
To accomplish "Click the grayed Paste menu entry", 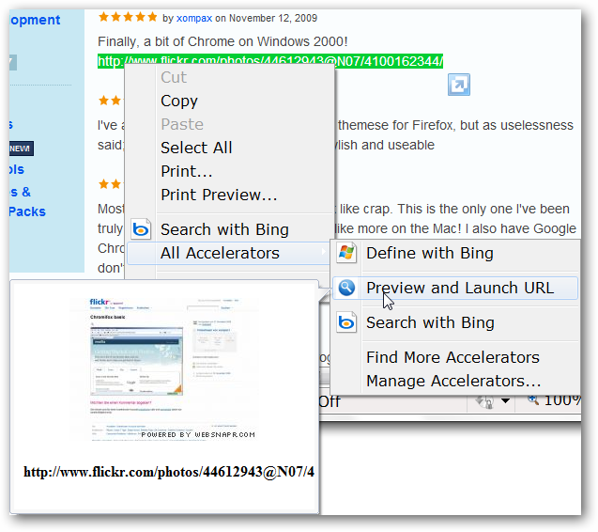I will [182, 124].
